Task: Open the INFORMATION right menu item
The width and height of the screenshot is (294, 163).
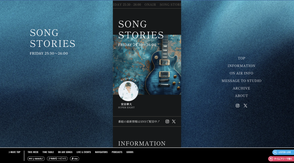Action: tap(241, 66)
